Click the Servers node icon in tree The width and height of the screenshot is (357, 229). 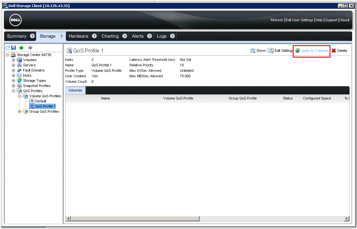[19, 65]
